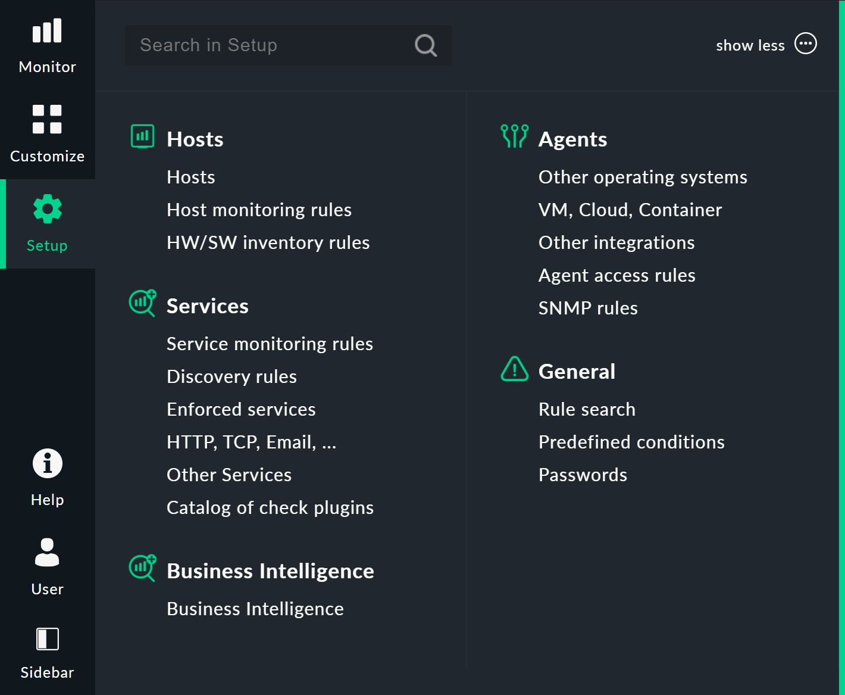This screenshot has width=845, height=695.
Task: Click the Monitor menu label
Action: (x=48, y=67)
